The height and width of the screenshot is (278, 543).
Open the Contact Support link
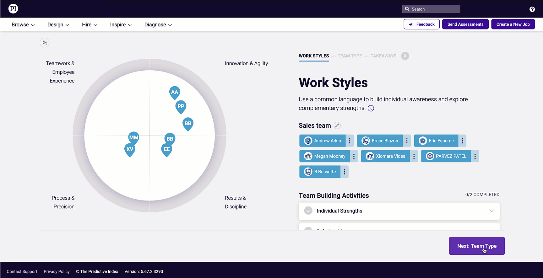22,271
